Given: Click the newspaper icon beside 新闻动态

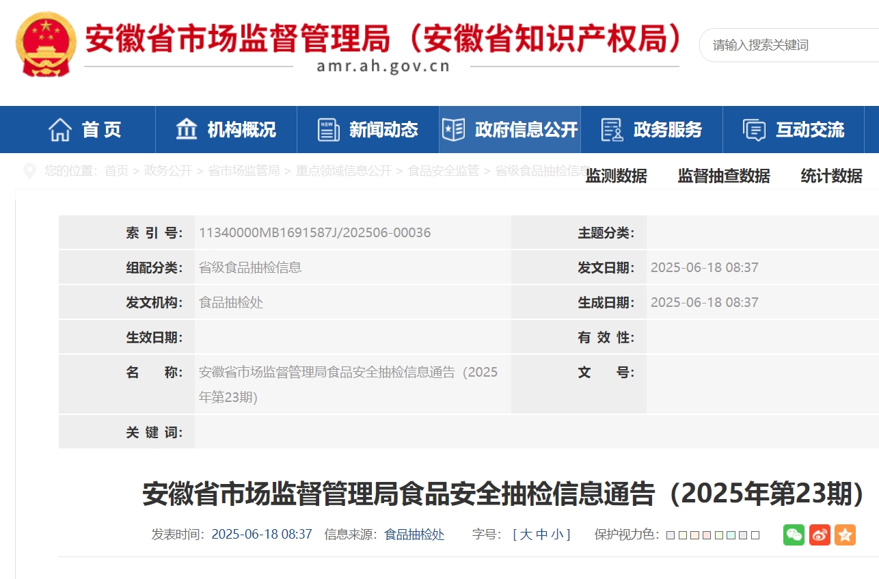Looking at the screenshot, I should (x=329, y=130).
